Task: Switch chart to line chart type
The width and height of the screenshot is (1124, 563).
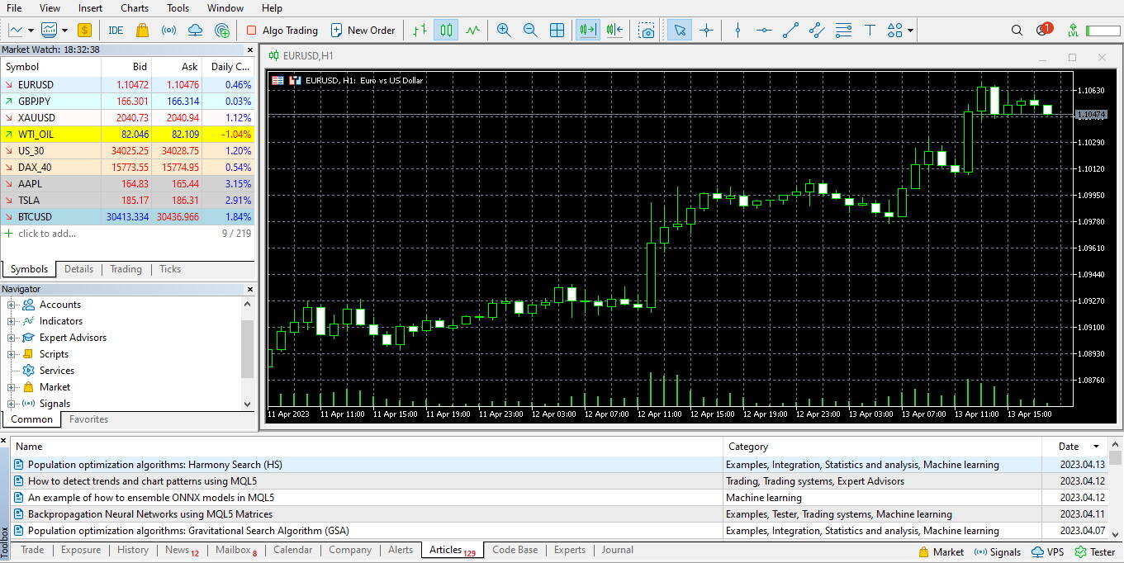Action: tap(472, 30)
